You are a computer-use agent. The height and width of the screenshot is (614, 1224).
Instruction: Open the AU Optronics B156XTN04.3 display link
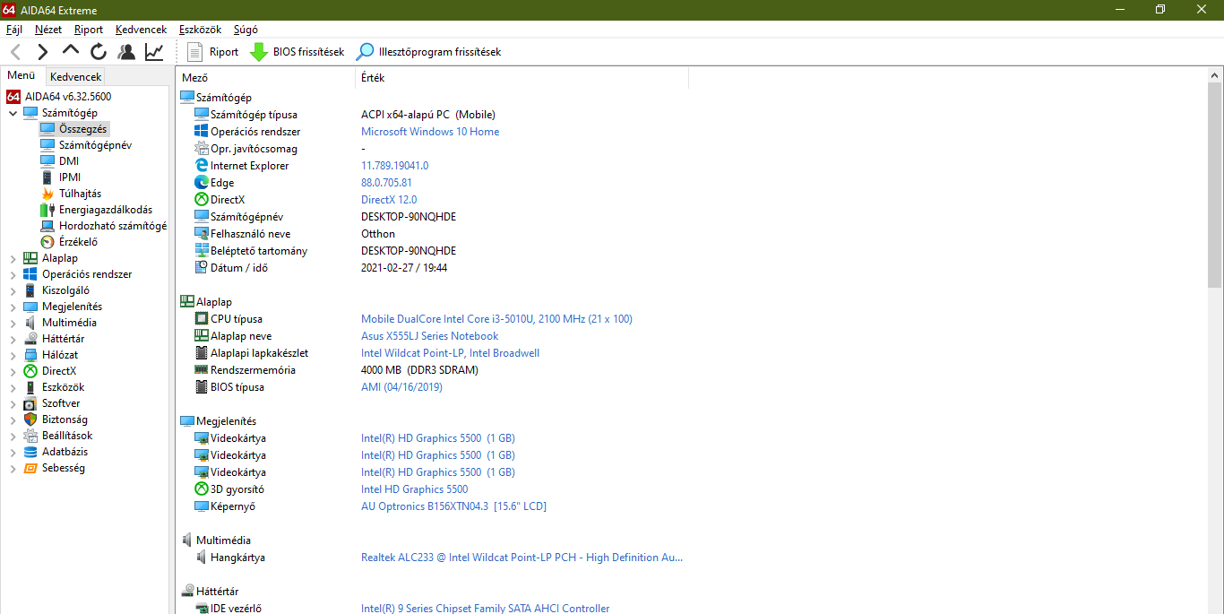(x=453, y=506)
